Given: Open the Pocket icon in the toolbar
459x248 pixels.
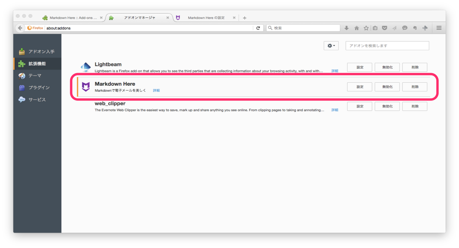Looking at the screenshot, I should pos(385,28).
